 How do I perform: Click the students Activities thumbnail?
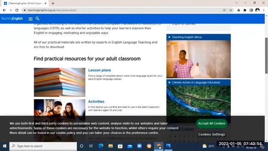[59, 107]
